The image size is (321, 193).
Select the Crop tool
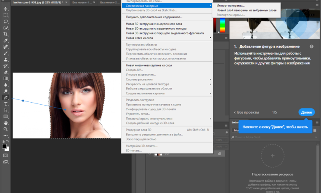[x=6, y=34]
